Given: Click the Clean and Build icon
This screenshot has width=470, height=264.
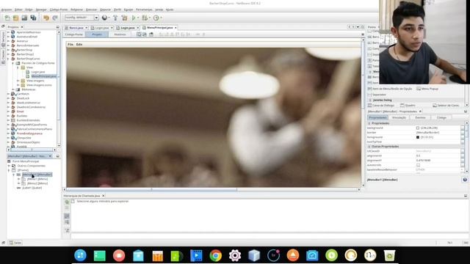Looking at the screenshot, I should [x=124, y=18].
